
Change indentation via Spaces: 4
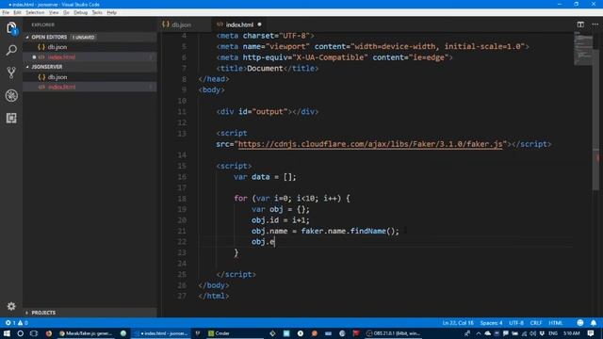pyautogui.click(x=491, y=323)
